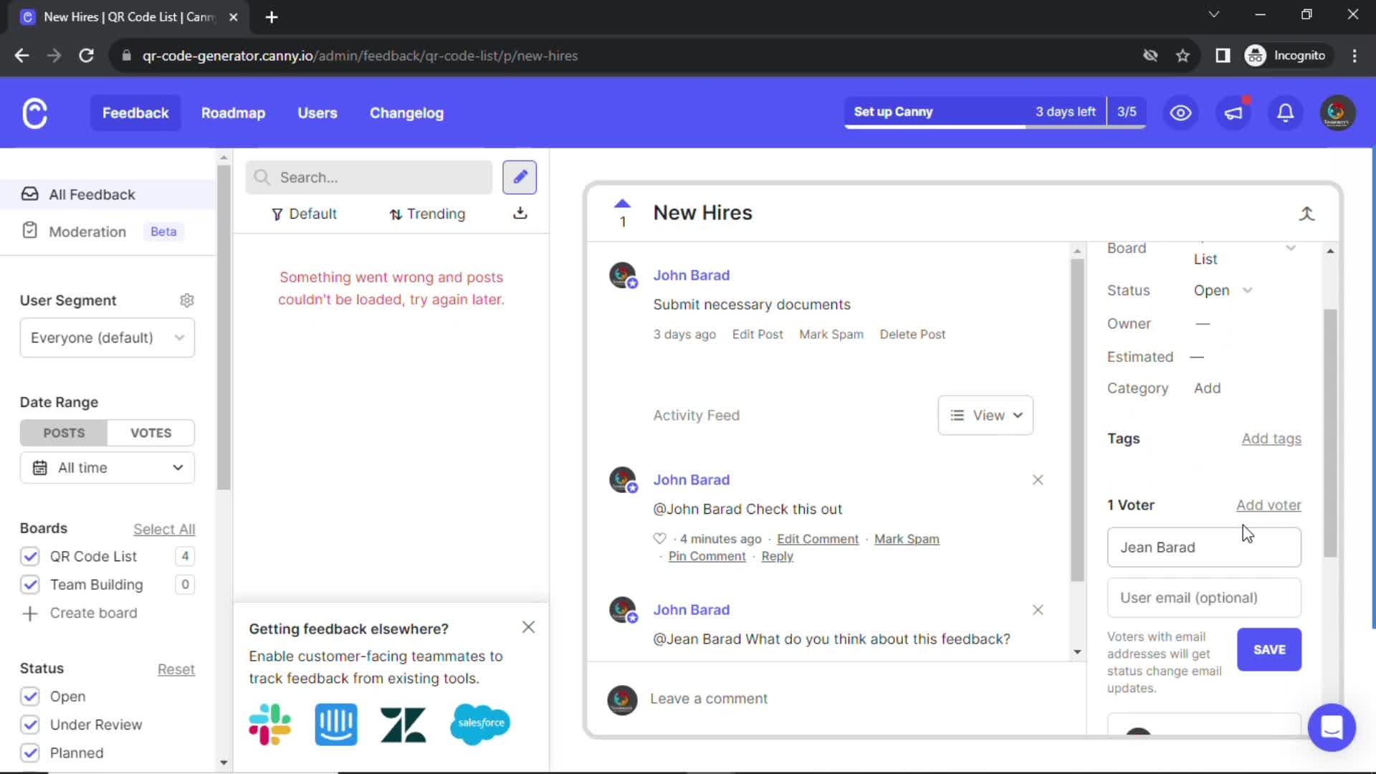Click the Jean Barad voter name input field
1376x774 pixels.
pos(1204,548)
